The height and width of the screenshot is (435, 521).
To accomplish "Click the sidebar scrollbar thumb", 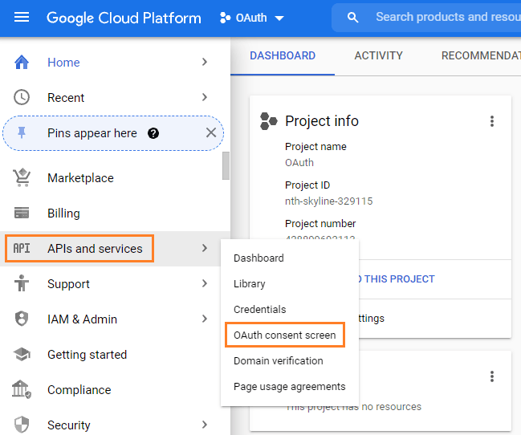I will click(x=226, y=165).
